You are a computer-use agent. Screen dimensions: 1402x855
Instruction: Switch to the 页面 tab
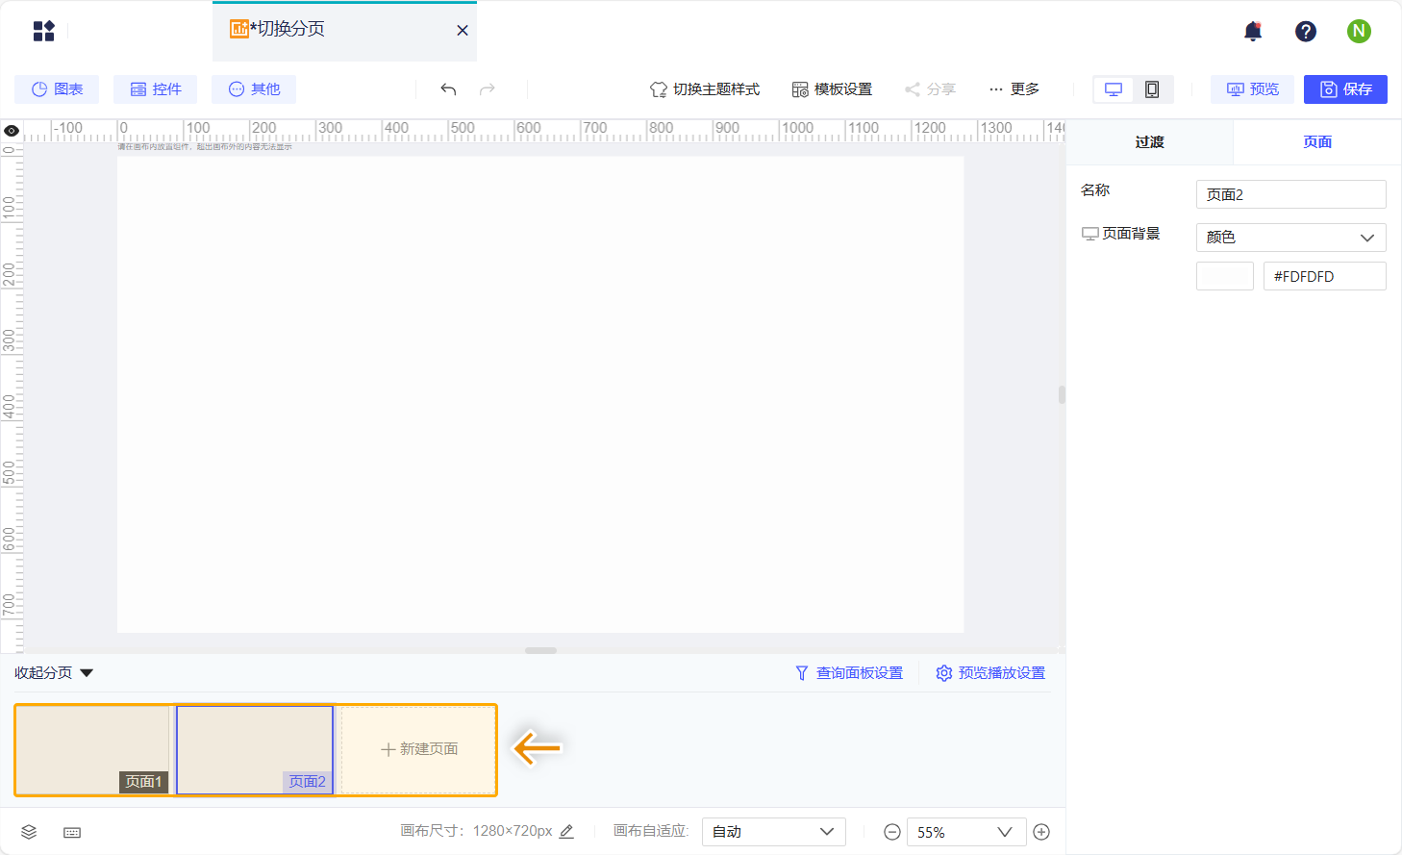(x=1317, y=142)
